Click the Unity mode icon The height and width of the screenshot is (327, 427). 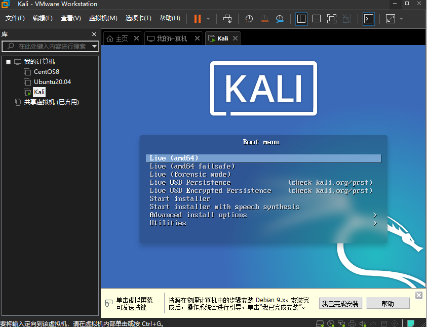[347, 19]
